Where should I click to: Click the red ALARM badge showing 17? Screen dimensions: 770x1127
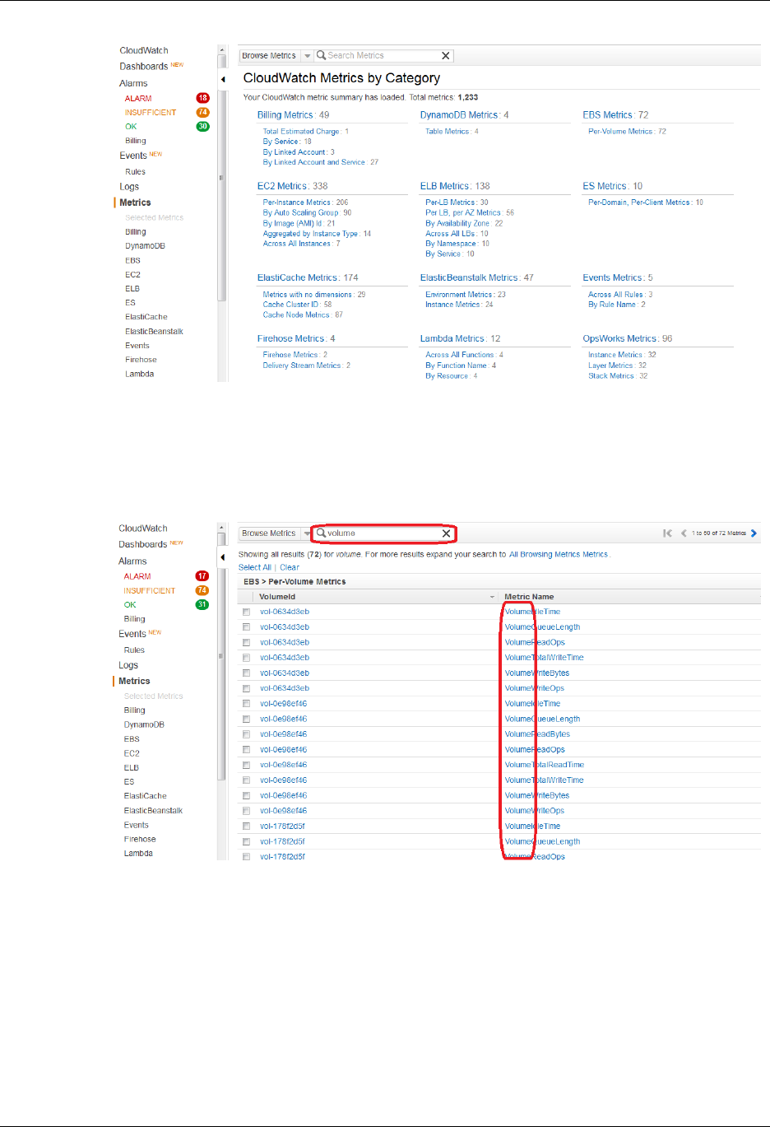point(202,576)
